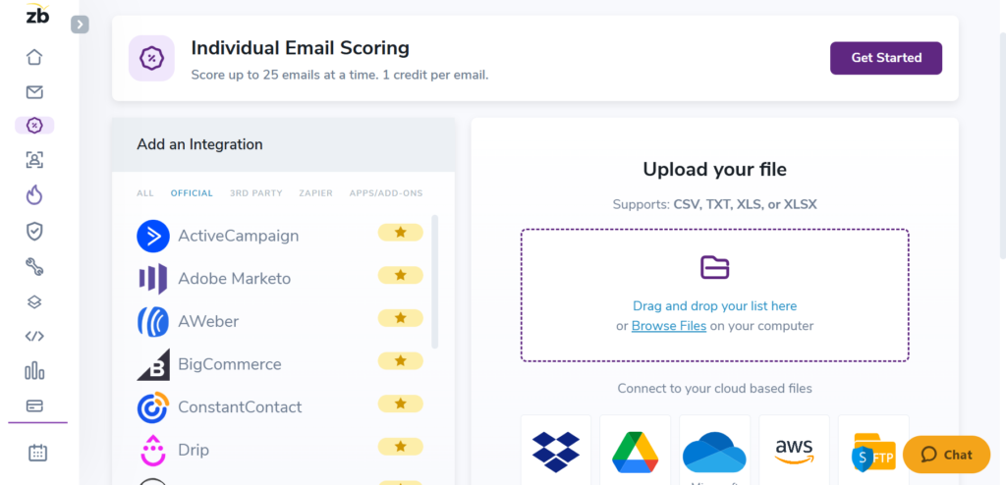Select the ActiveCampaign integration name

[239, 236]
